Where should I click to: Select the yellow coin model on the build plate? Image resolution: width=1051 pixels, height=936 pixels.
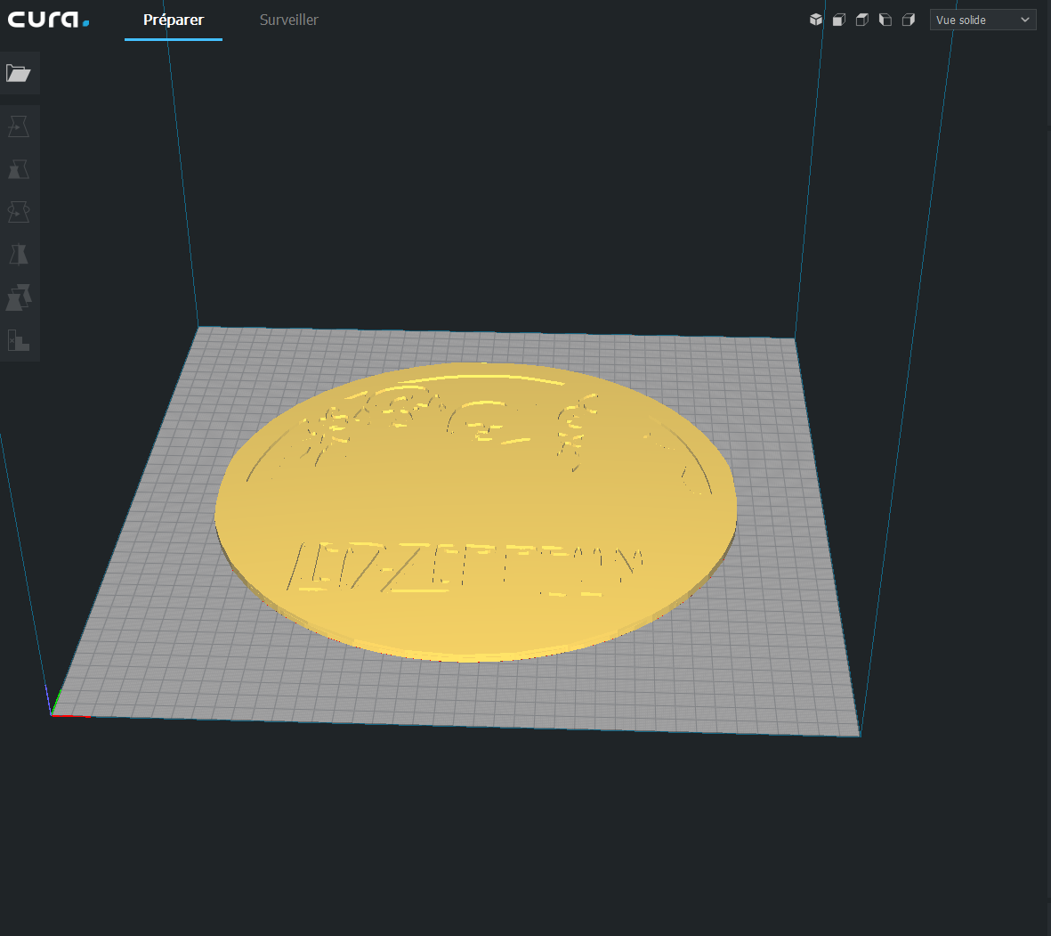(x=475, y=513)
